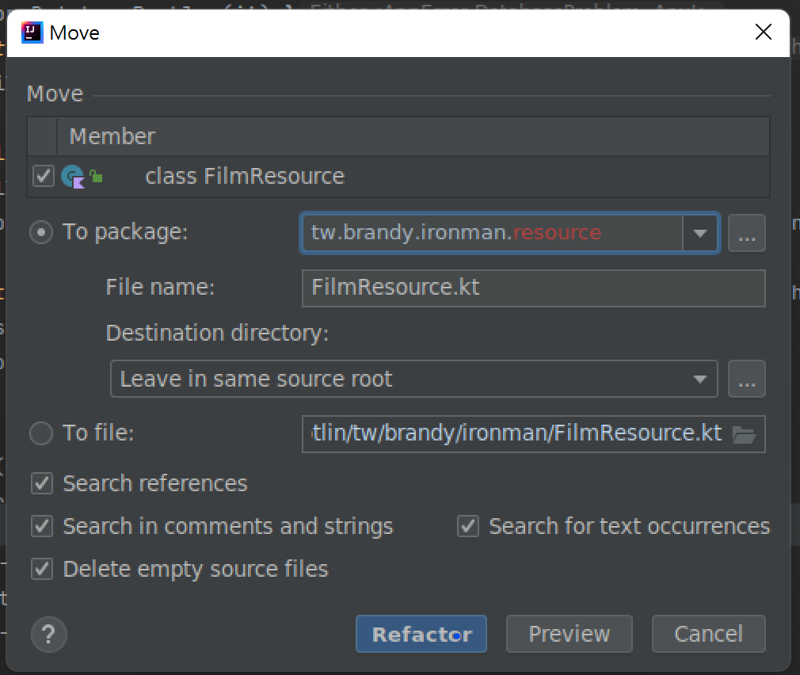The width and height of the screenshot is (800, 675).
Task: Expand the To package dropdown arrow
Action: [x=700, y=233]
